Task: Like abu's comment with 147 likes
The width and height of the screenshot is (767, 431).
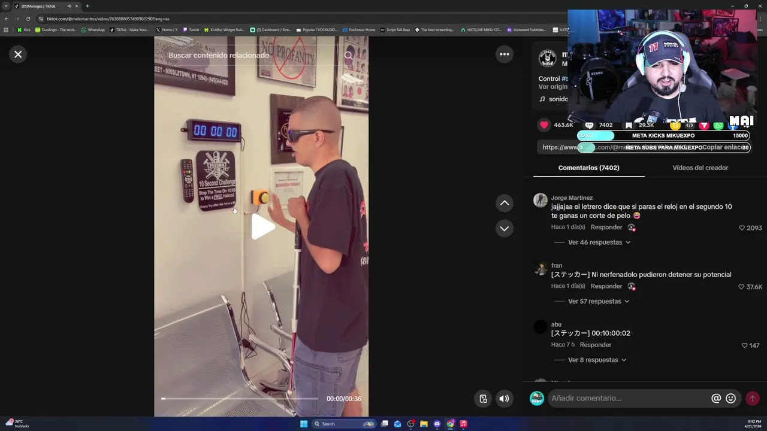Action: [x=745, y=345]
